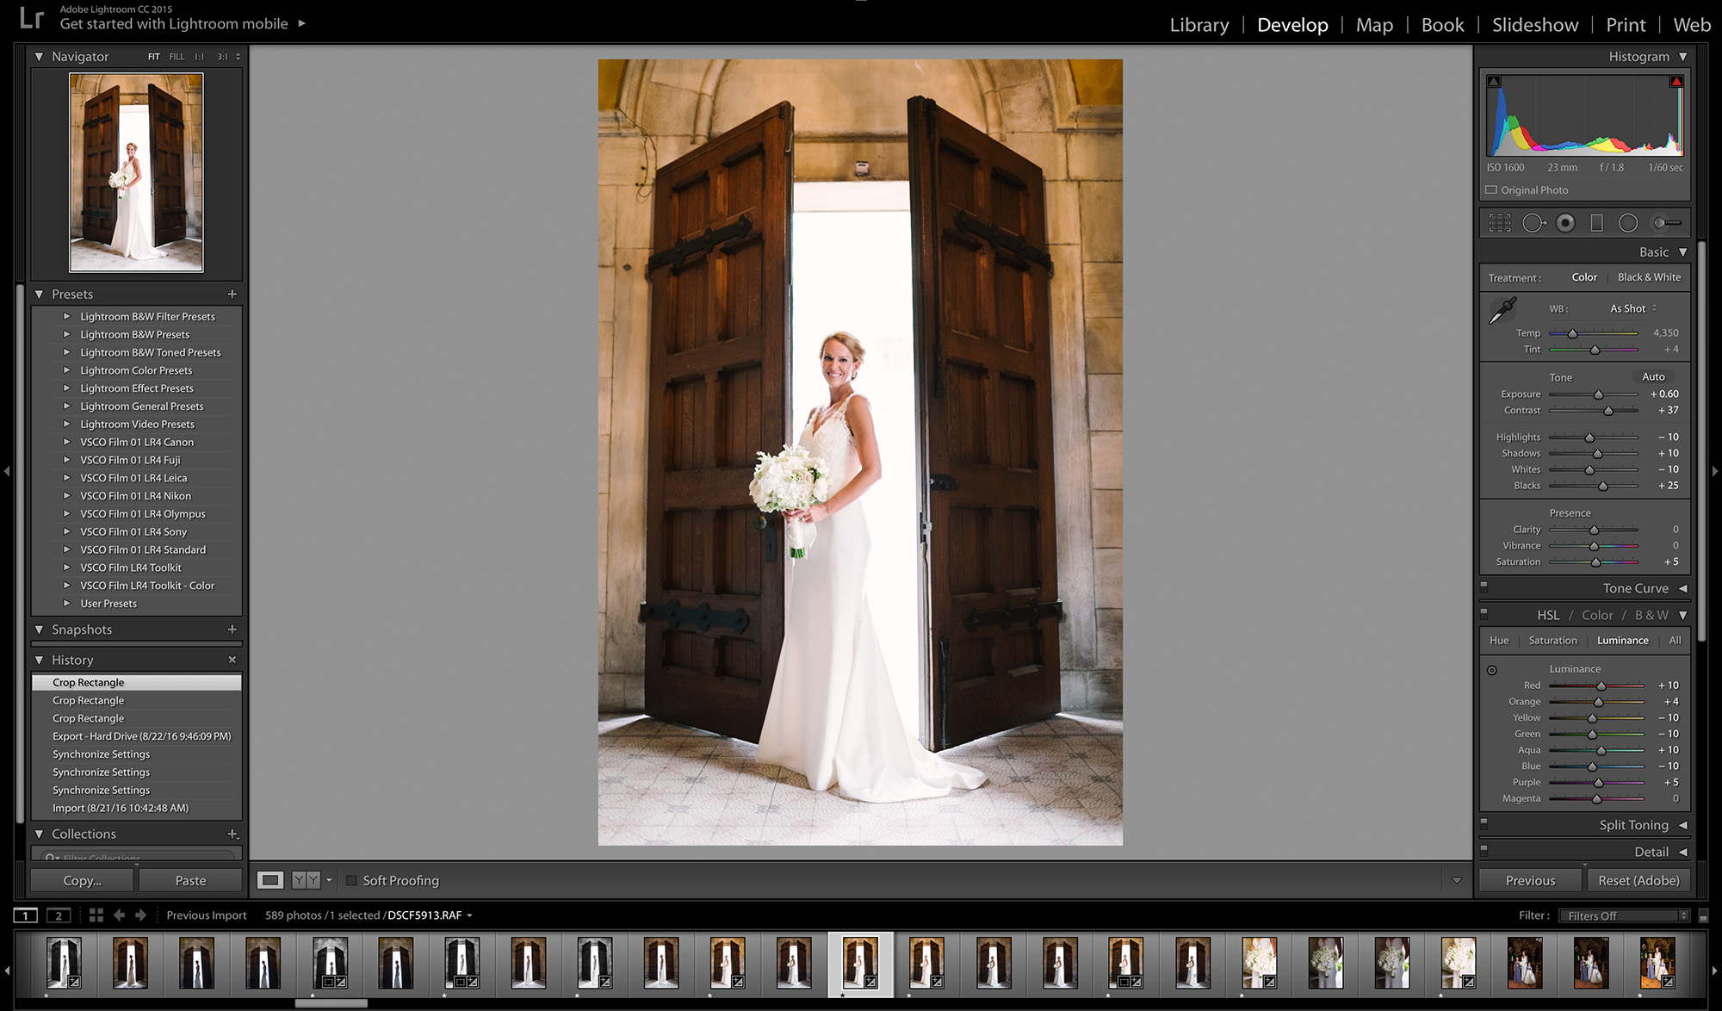Viewport: 1722px width, 1011px height.
Task: Click the Copy... button
Action: [82, 880]
